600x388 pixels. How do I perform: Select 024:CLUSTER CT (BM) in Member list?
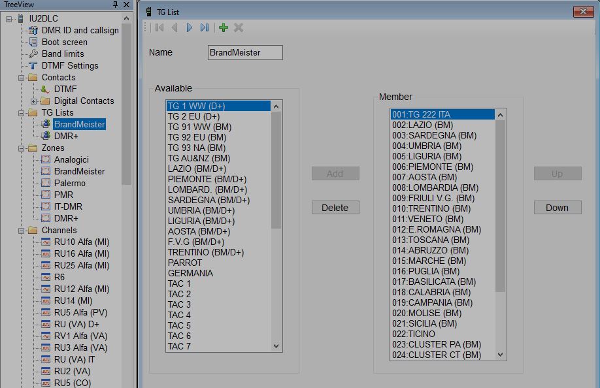(442, 355)
